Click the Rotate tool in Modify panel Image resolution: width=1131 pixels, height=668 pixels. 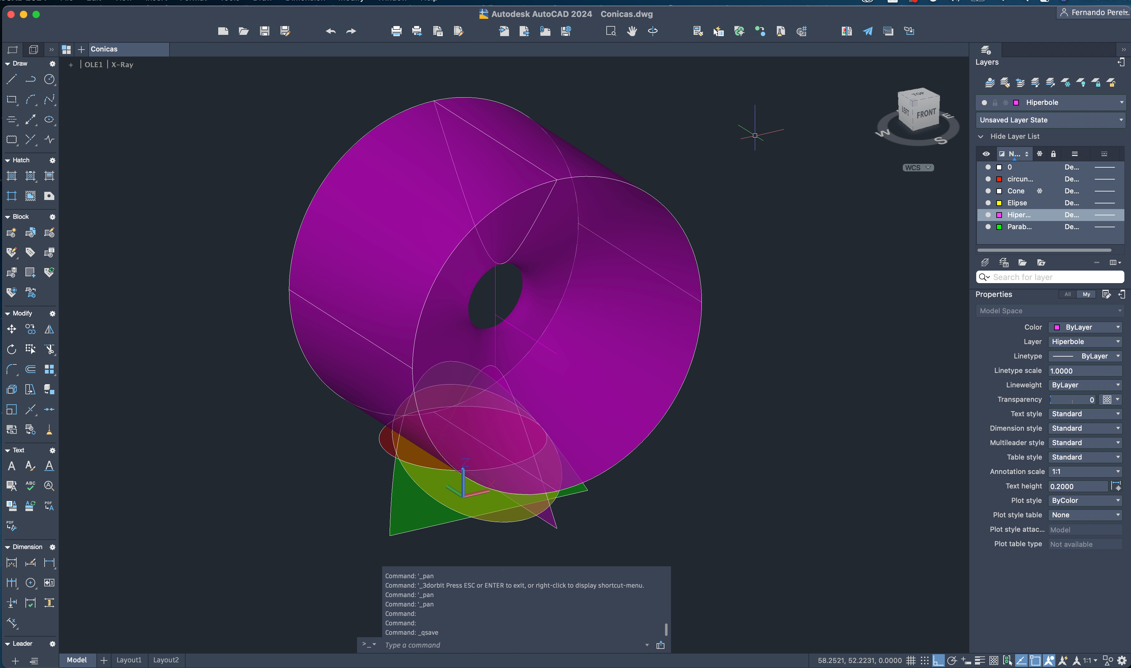coord(11,349)
